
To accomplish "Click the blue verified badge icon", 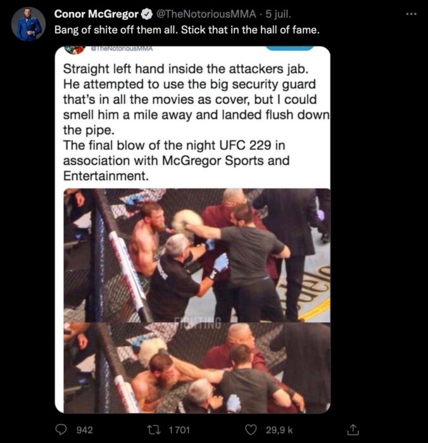I will click(147, 14).
